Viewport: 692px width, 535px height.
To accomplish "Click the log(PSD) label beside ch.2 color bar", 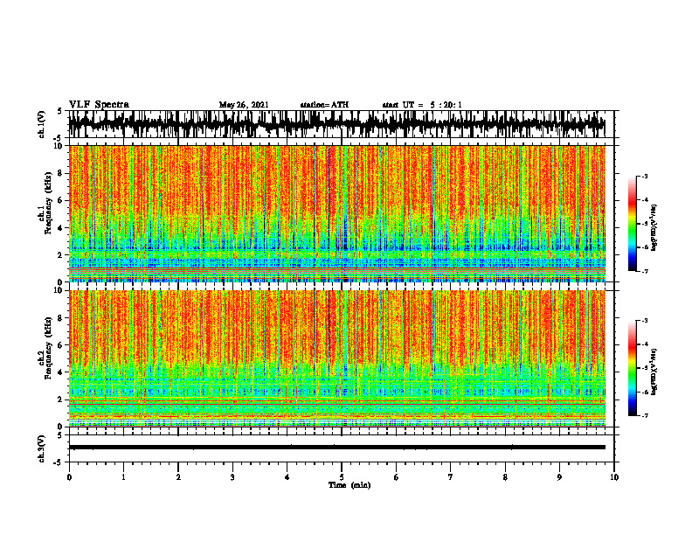I will pyautogui.click(x=654, y=370).
